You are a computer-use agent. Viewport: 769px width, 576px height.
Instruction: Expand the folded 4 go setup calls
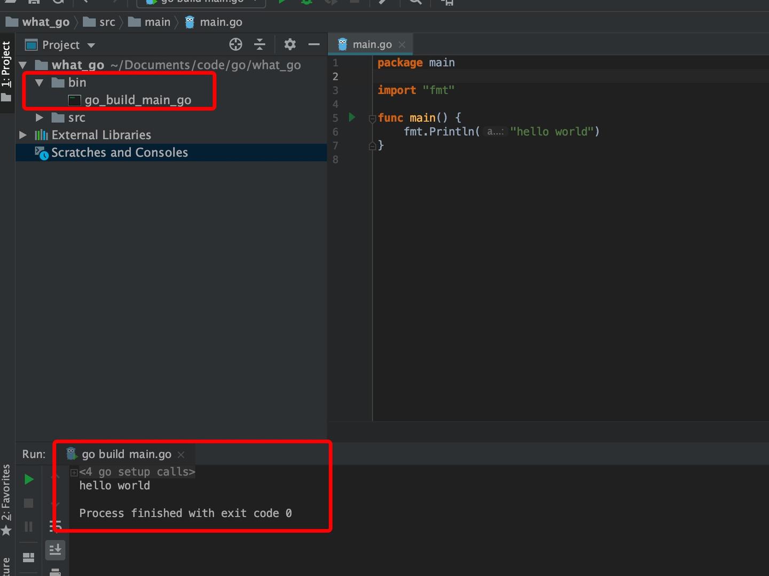(x=74, y=472)
